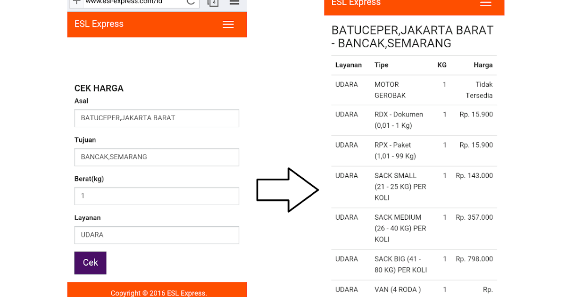Select SACK SMALL (21 - 25 KG) row
Image resolution: width=566 pixels, height=297 pixels.
pyautogui.click(x=400, y=187)
